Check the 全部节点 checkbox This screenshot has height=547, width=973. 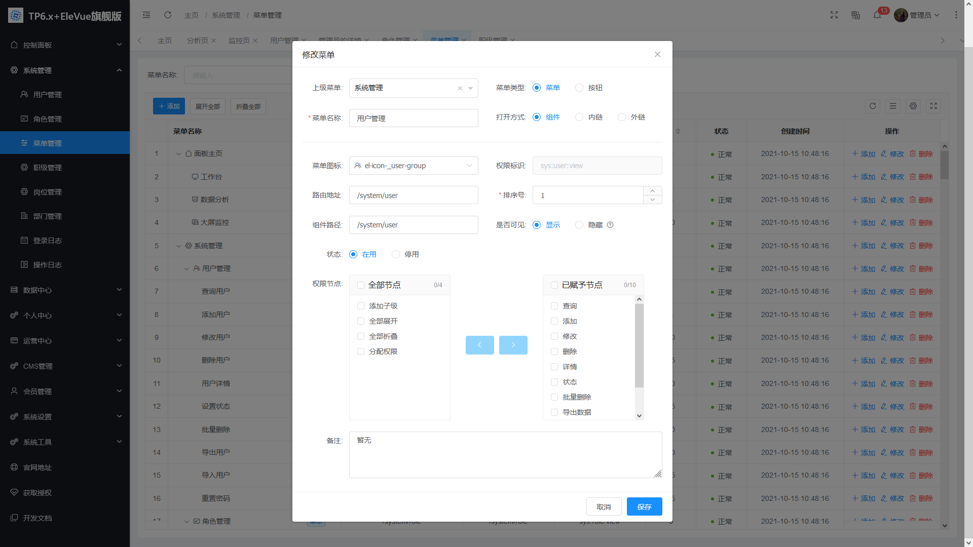point(361,285)
